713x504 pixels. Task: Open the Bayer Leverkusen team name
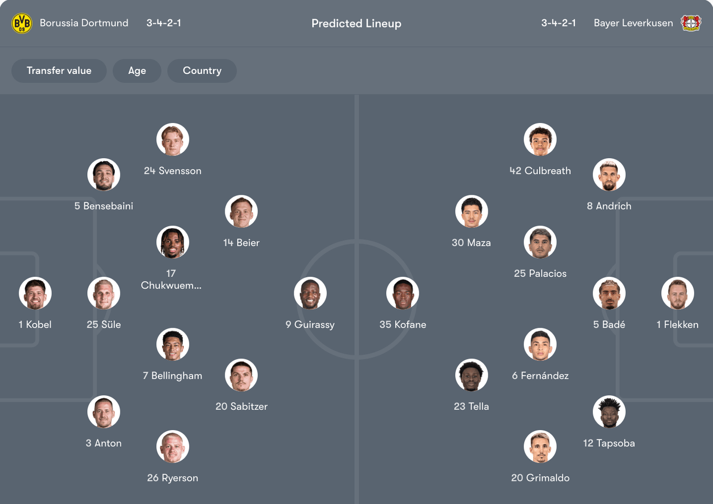[633, 23]
